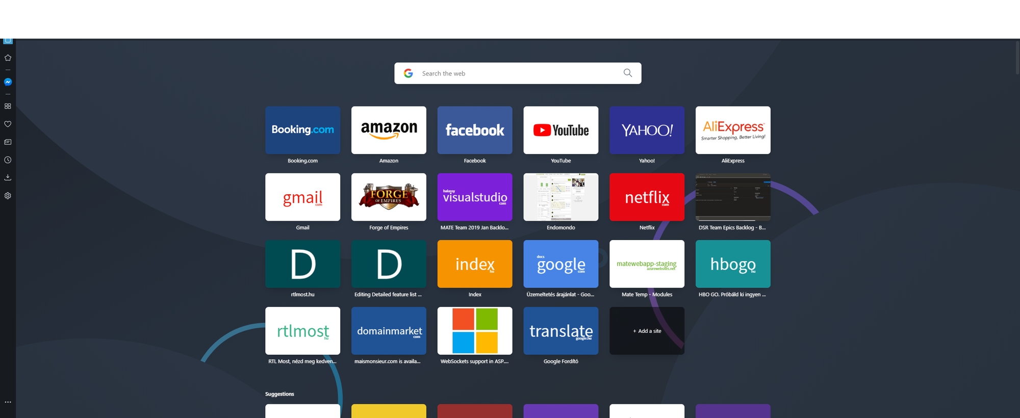Open the Netflix speed dial tile
Image resolution: width=1020 pixels, height=418 pixels.
647,197
